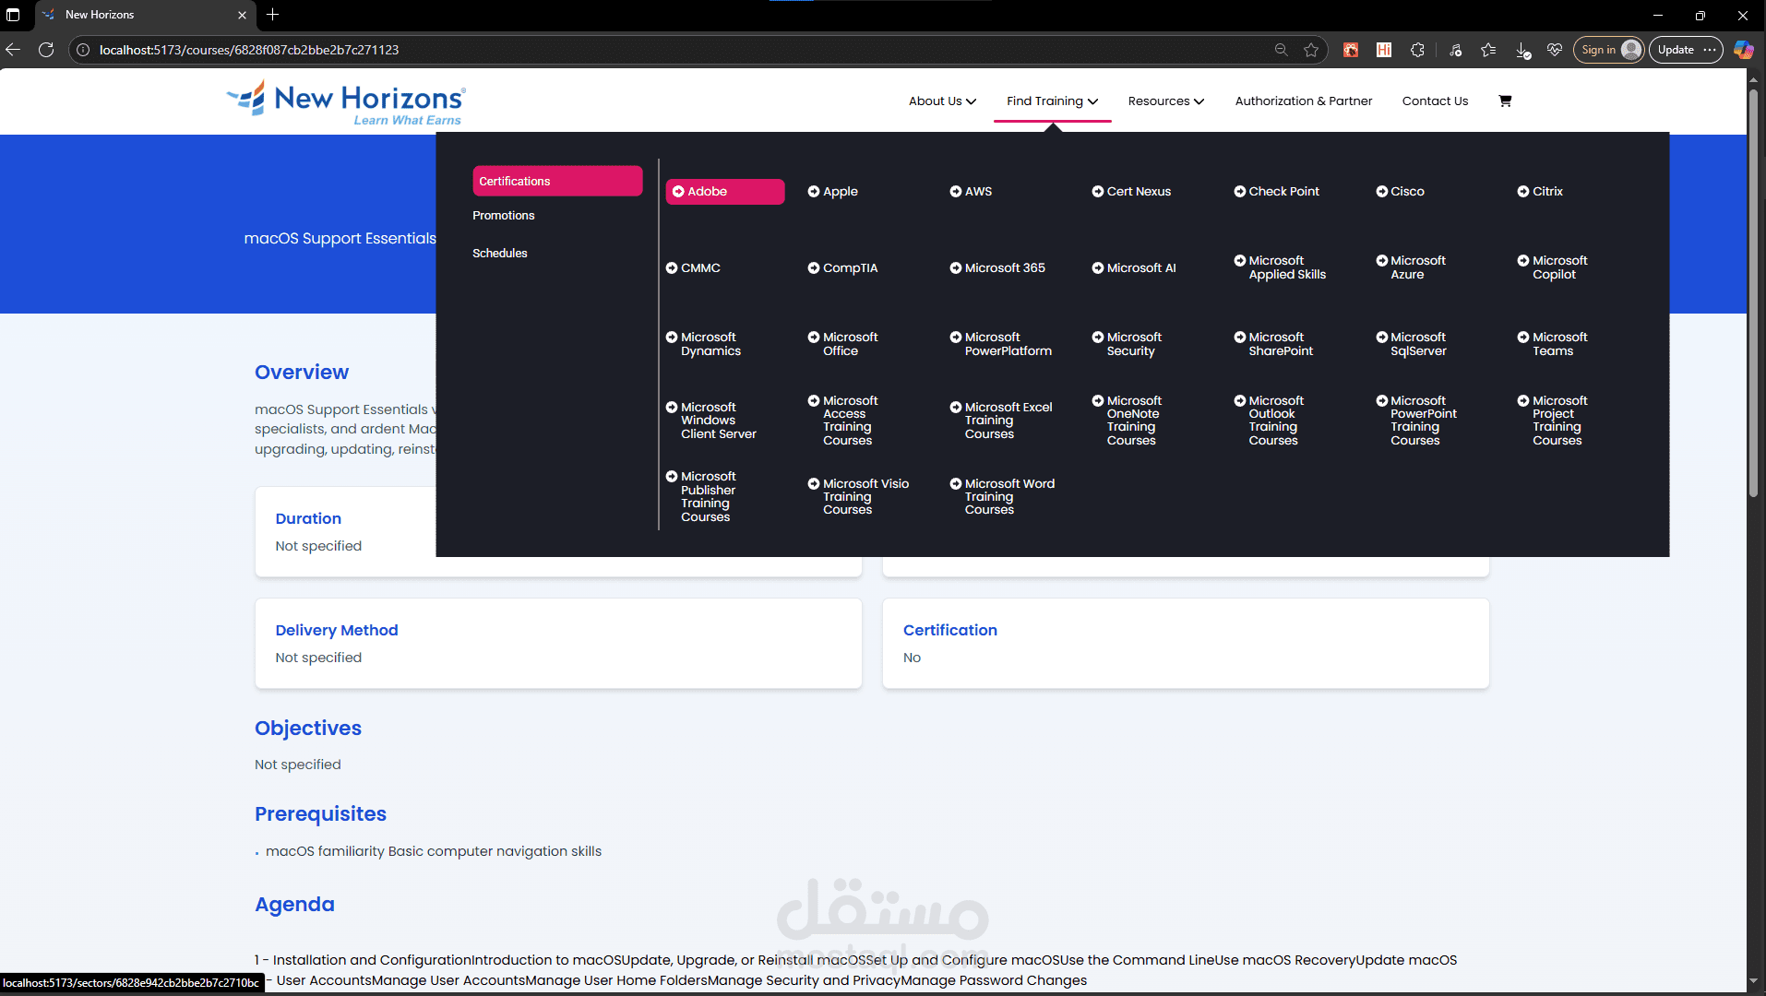This screenshot has height=996, width=1766.
Task: Click arrow icon beside Cert Nexus
Action: pos(1098,192)
